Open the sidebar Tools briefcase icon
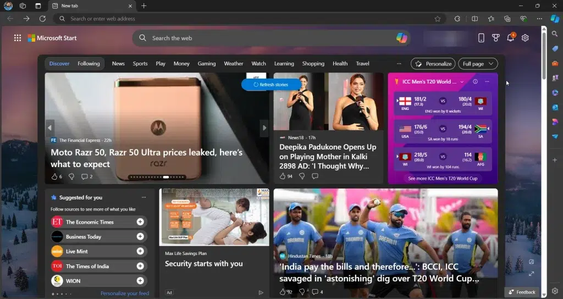Viewport: 563px width, 299px height. pos(555,63)
